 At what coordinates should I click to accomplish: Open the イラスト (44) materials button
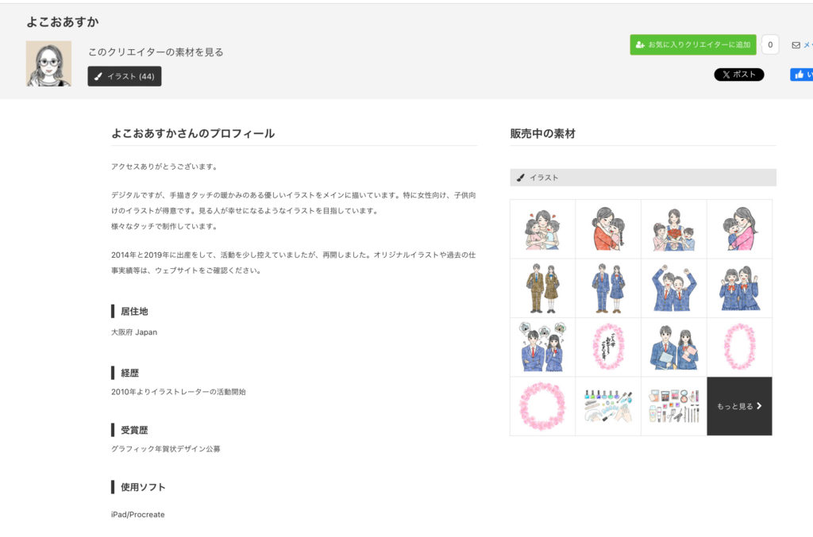pos(125,76)
